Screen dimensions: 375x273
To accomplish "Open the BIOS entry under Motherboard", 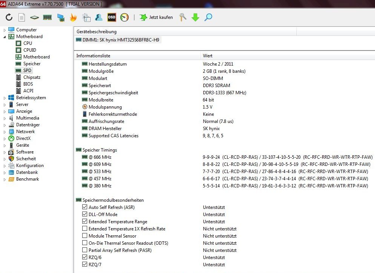I will 28,84.
